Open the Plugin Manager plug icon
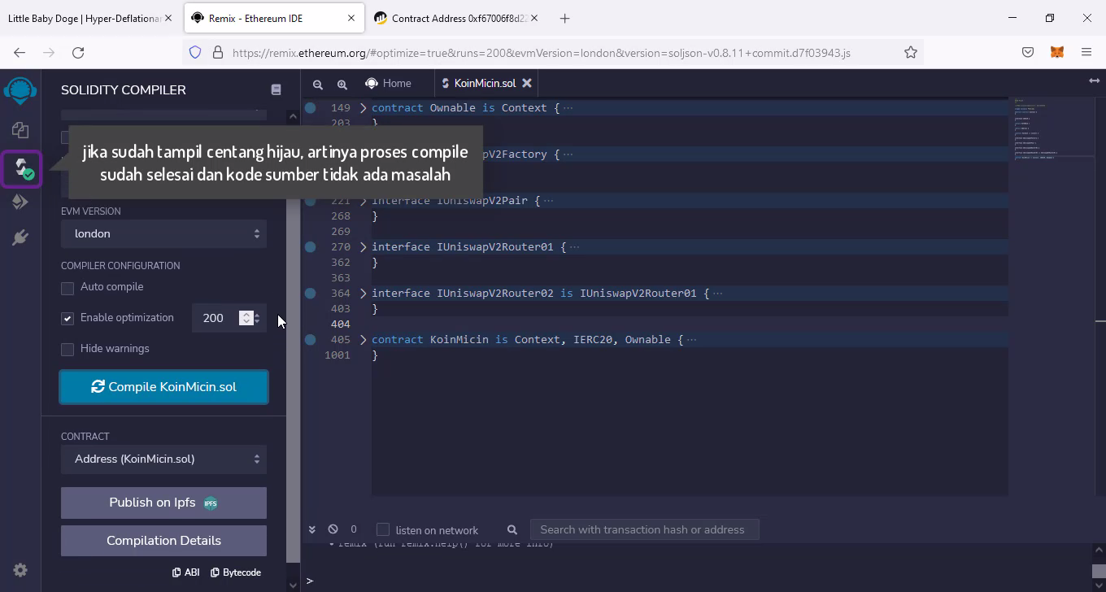 20,237
